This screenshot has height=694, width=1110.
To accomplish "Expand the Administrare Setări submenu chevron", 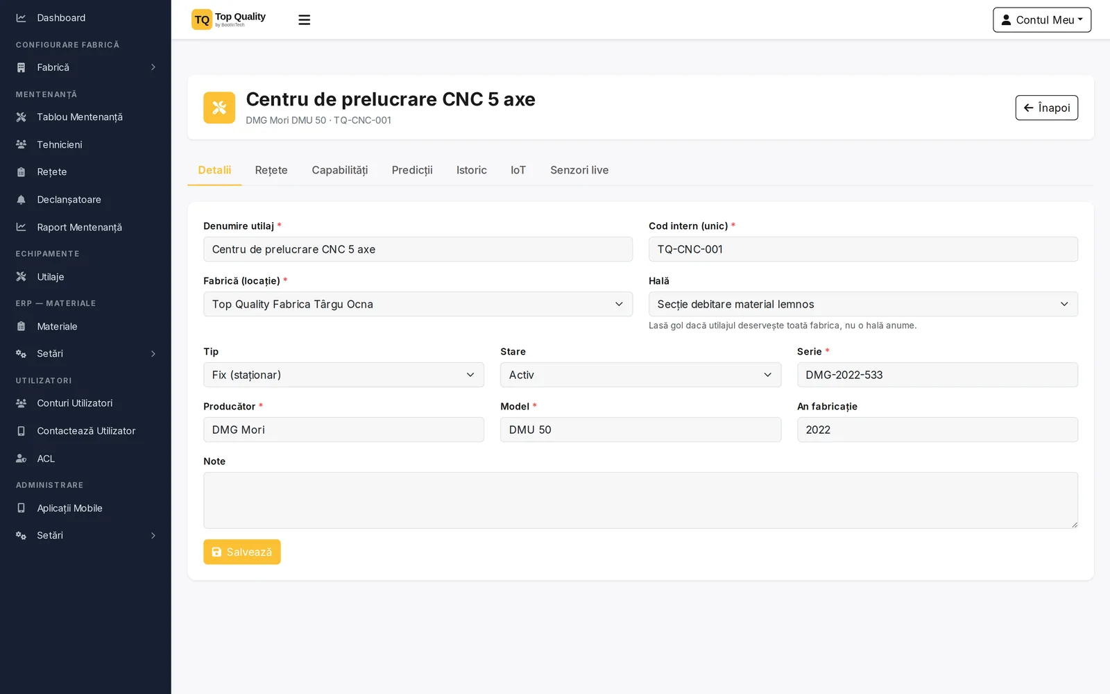I will (153, 536).
